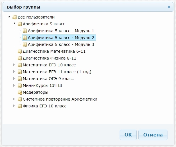Screen dimensions: 176x147
Task: Expand the Системное повторение Арифметики node
Action: (14, 99)
